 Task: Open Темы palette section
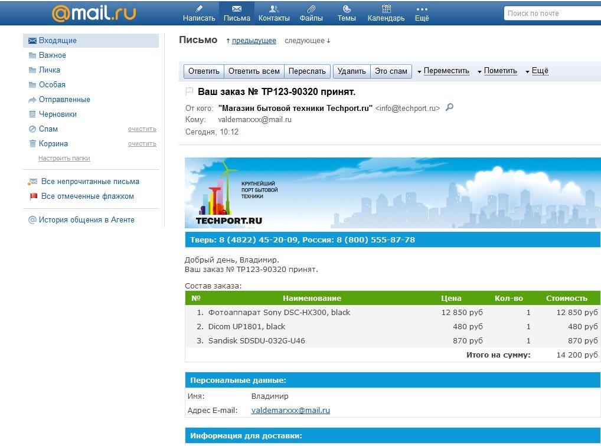[347, 13]
